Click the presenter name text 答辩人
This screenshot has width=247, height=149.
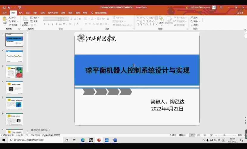pos(167,102)
